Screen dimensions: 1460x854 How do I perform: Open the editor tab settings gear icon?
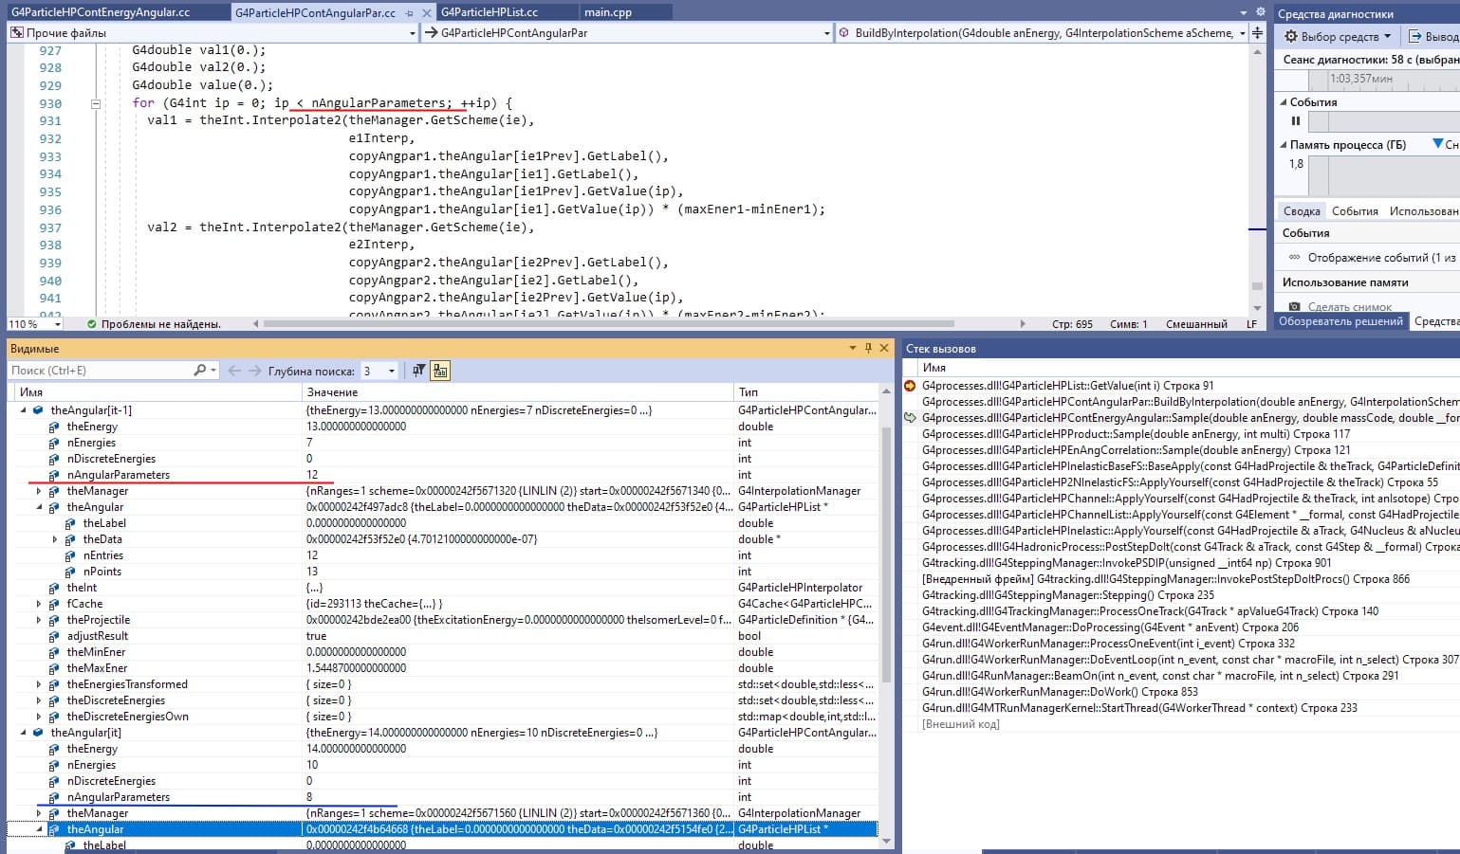(x=1260, y=12)
